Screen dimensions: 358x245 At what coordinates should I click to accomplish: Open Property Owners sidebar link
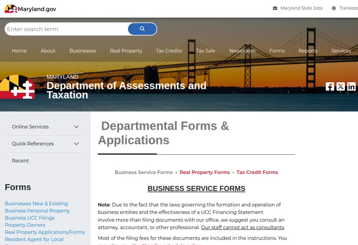click(25, 225)
